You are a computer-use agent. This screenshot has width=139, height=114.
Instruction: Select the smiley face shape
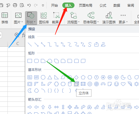pyautogui.click(x=116, y=84)
